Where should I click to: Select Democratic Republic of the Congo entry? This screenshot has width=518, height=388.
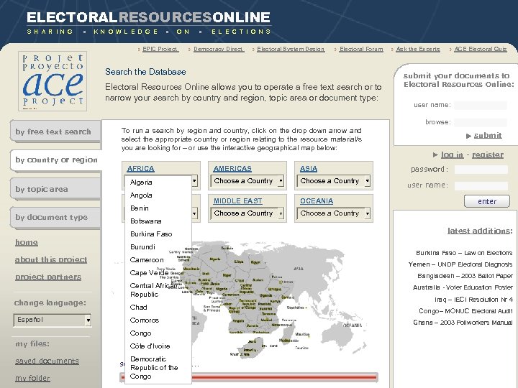click(x=154, y=368)
